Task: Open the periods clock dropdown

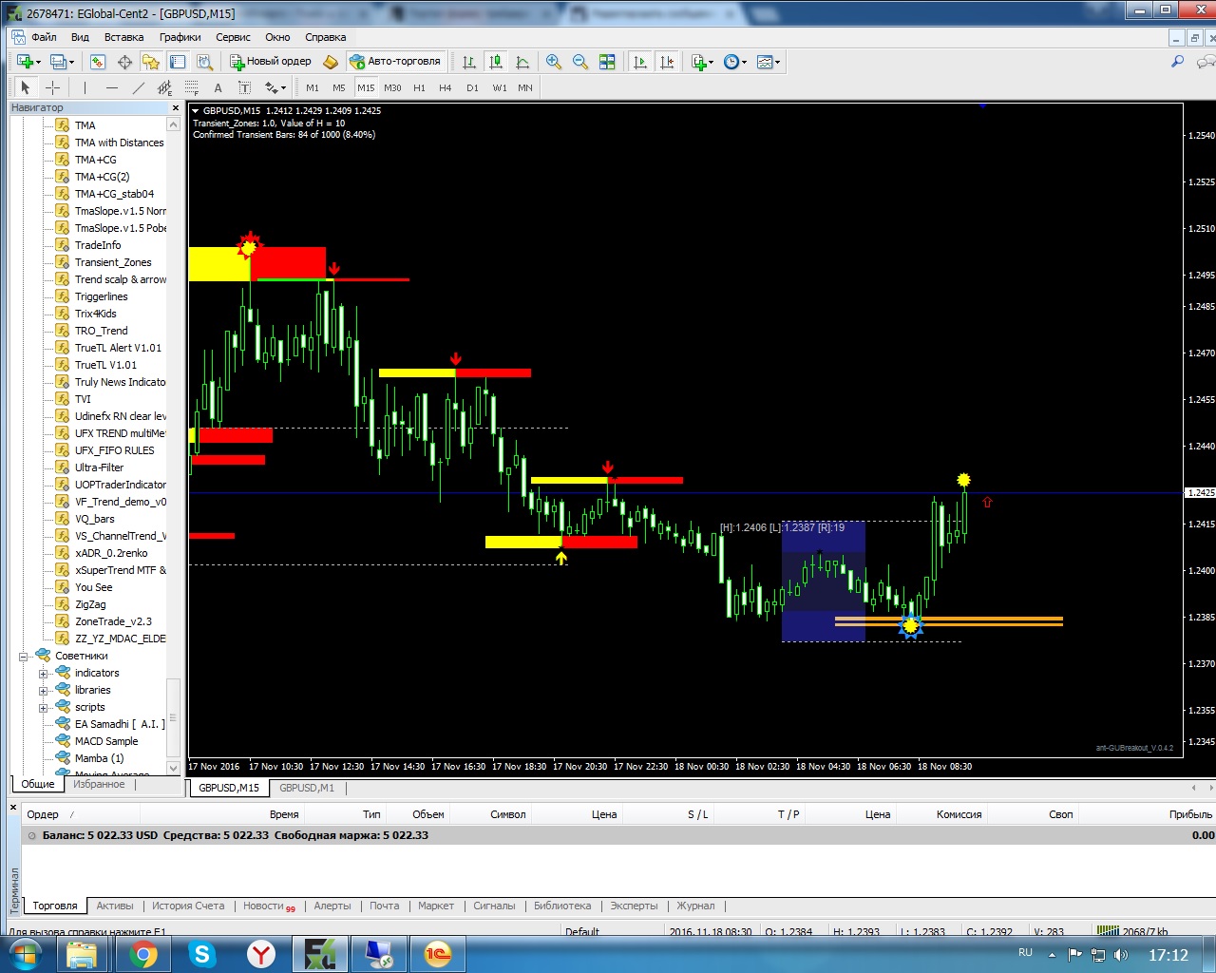Action: (734, 62)
